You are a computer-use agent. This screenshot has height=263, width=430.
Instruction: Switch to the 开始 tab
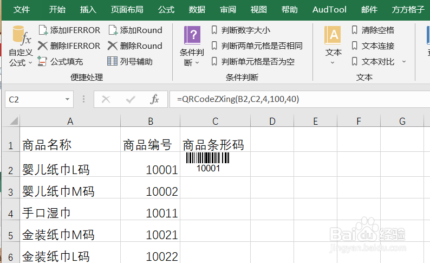coord(57,10)
